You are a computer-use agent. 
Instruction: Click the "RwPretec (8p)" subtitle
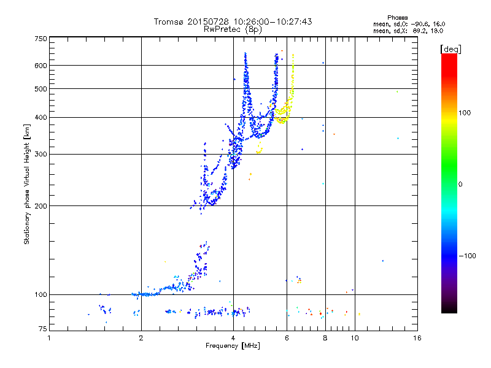pos(233,29)
